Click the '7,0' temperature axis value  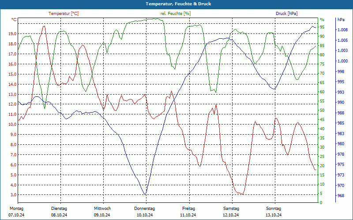tap(13, 155)
